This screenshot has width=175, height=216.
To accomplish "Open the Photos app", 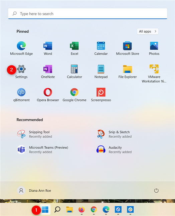I will 154,48.
